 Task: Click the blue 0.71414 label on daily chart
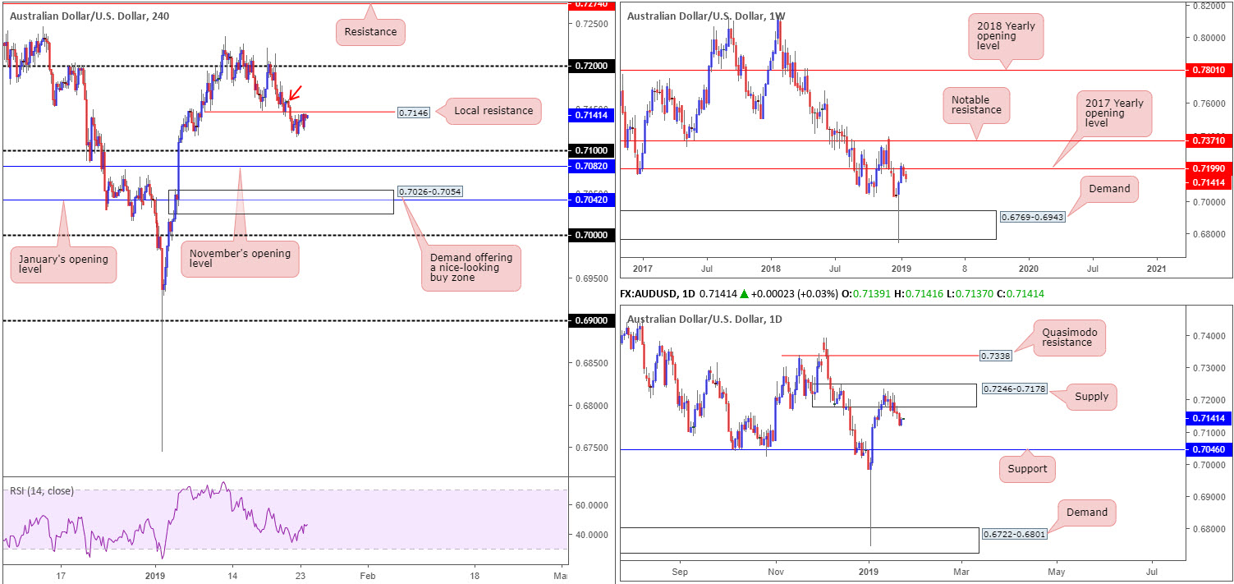pyautogui.click(x=1209, y=418)
